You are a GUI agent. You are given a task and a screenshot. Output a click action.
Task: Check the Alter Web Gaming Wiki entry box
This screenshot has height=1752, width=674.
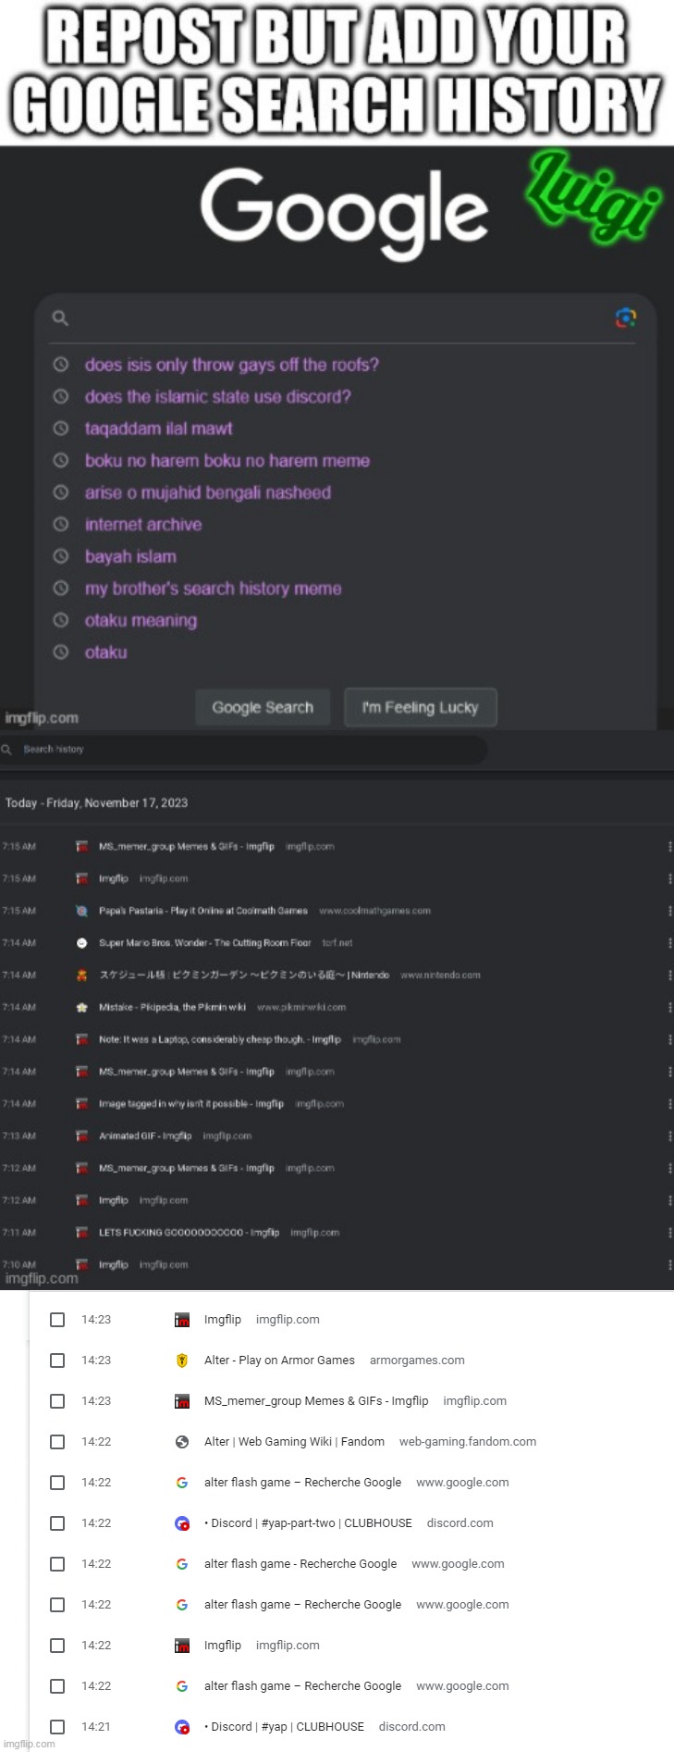(x=57, y=1442)
